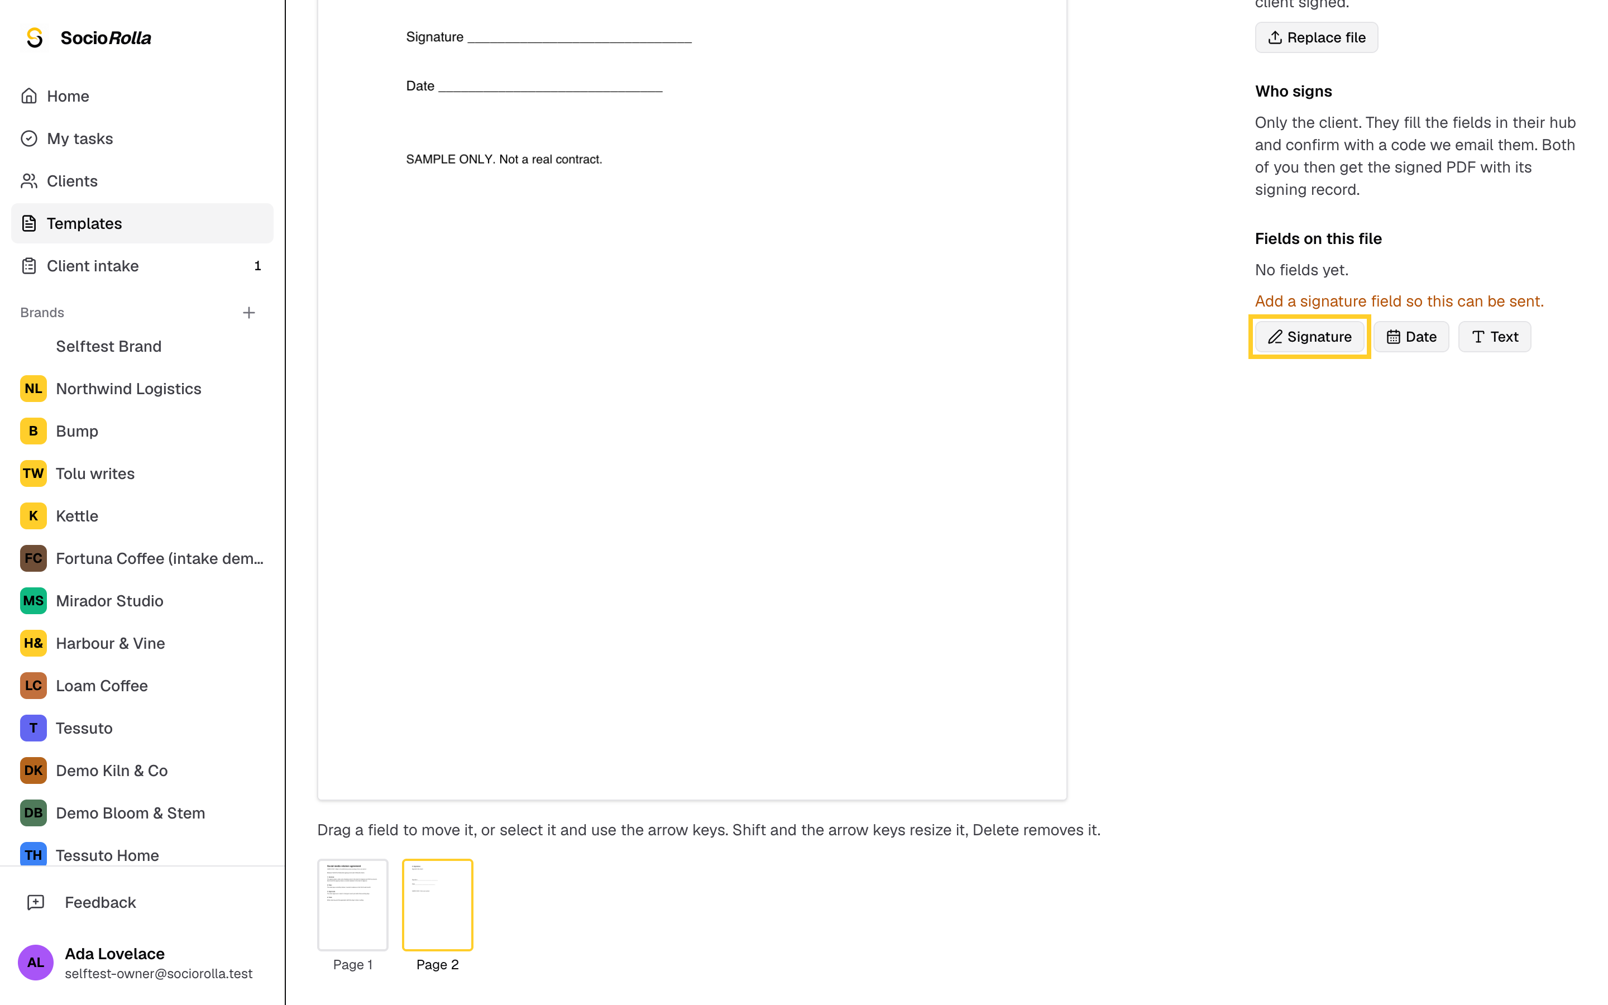Click Ada Lovelace profile avatar
The height and width of the screenshot is (1005, 1608).
click(35, 963)
